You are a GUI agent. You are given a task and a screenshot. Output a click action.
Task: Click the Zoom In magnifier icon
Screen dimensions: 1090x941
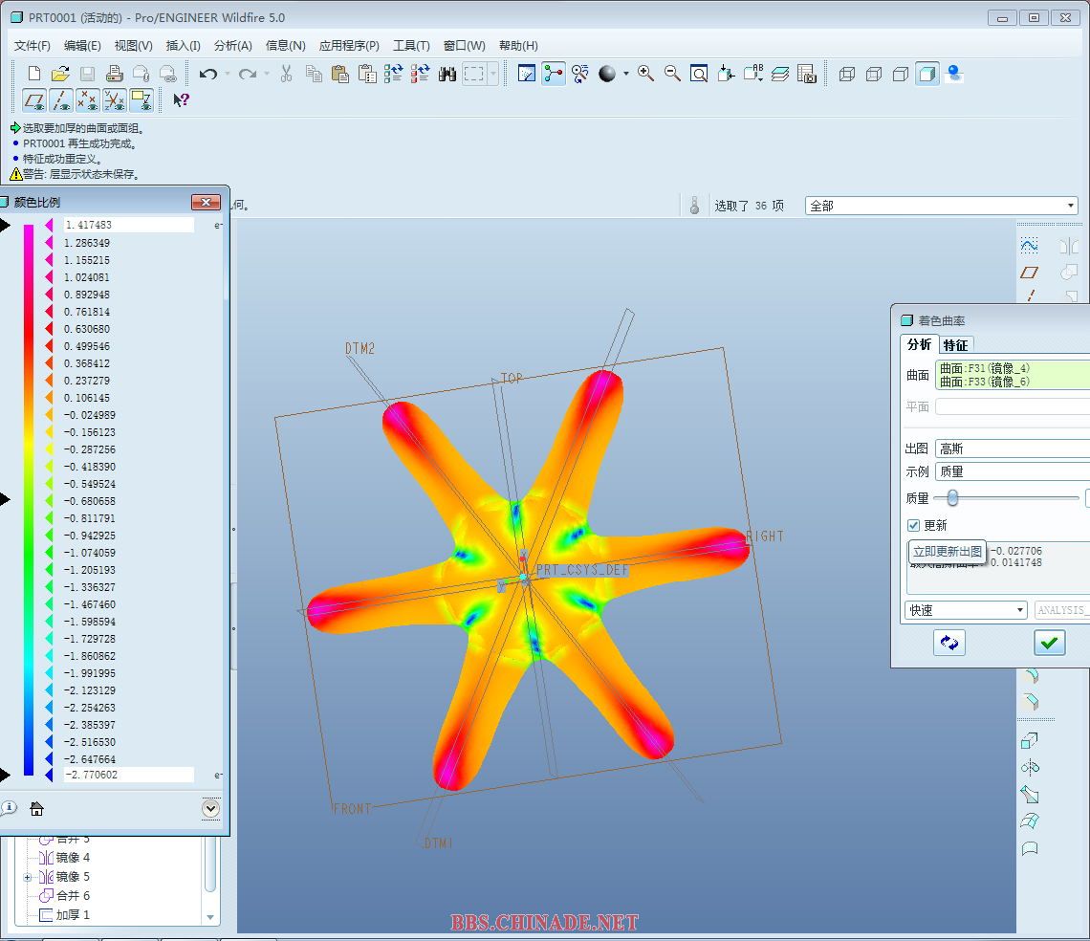(645, 74)
